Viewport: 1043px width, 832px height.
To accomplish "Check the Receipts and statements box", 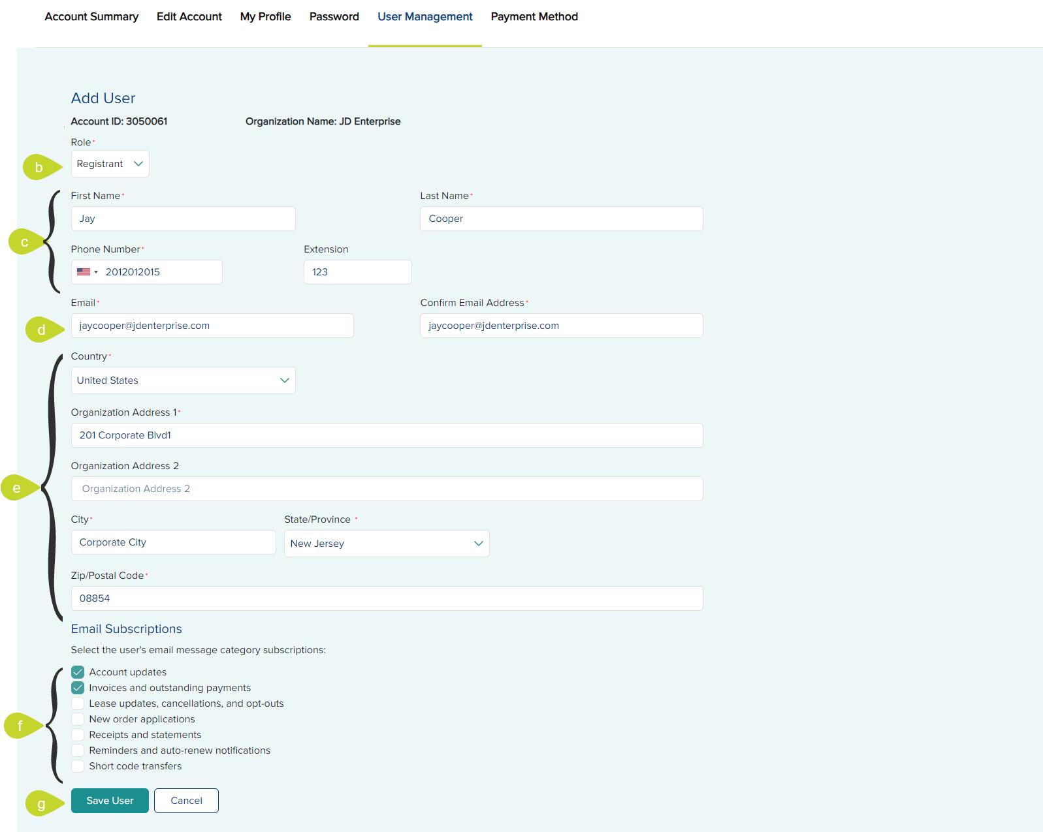I will pyautogui.click(x=78, y=735).
